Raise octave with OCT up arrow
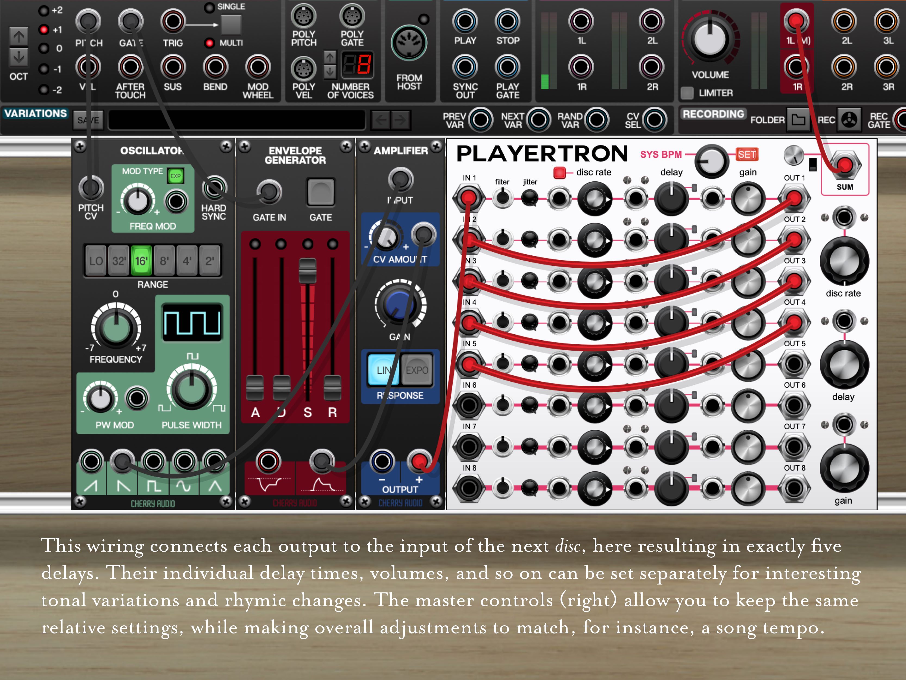Image resolution: width=906 pixels, height=680 pixels. click(18, 37)
